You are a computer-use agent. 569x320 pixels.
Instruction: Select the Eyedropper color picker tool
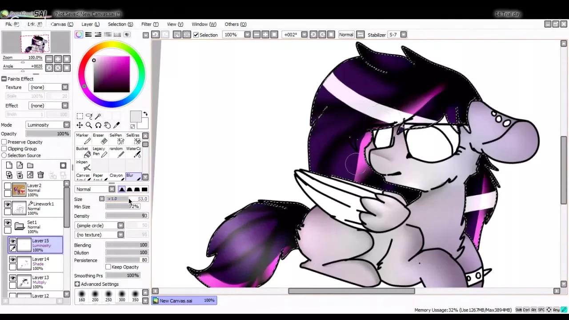[117, 125]
